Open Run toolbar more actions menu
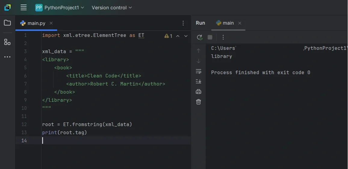 click(x=223, y=38)
